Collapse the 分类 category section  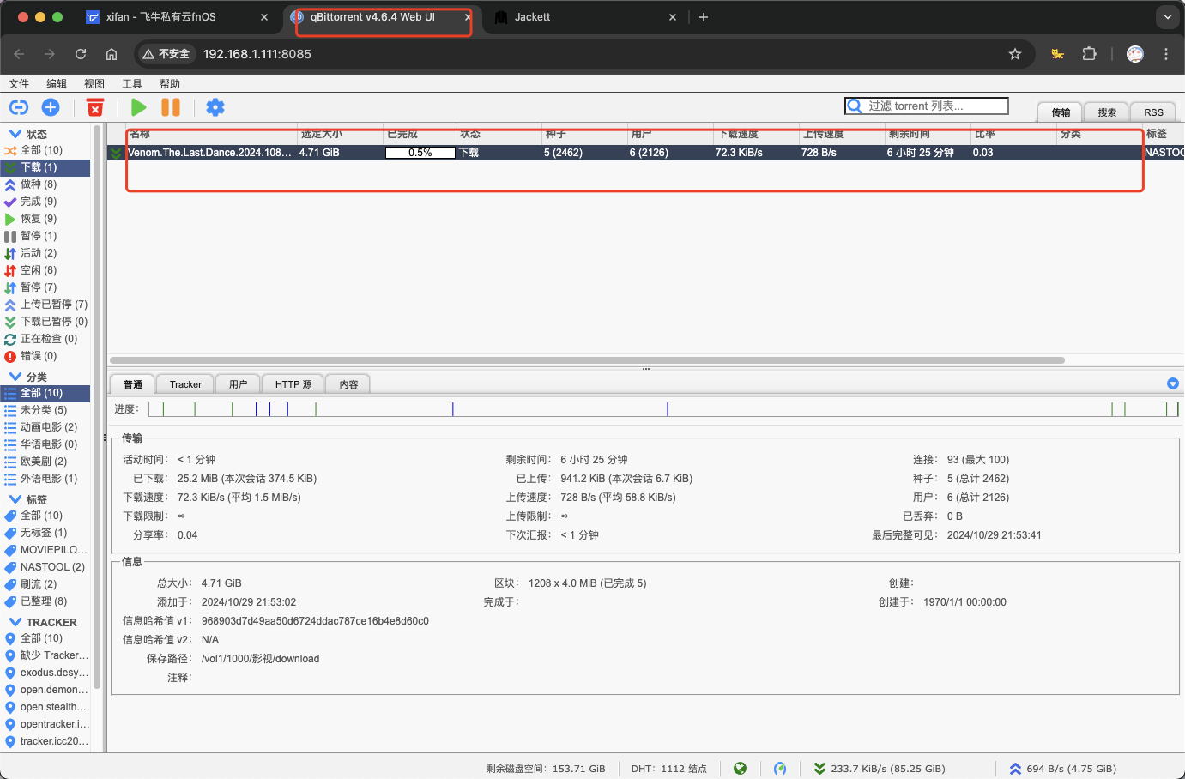(15, 377)
